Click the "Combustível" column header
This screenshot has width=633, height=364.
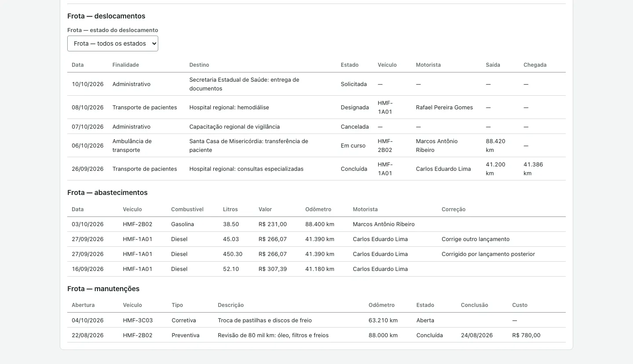(x=187, y=209)
